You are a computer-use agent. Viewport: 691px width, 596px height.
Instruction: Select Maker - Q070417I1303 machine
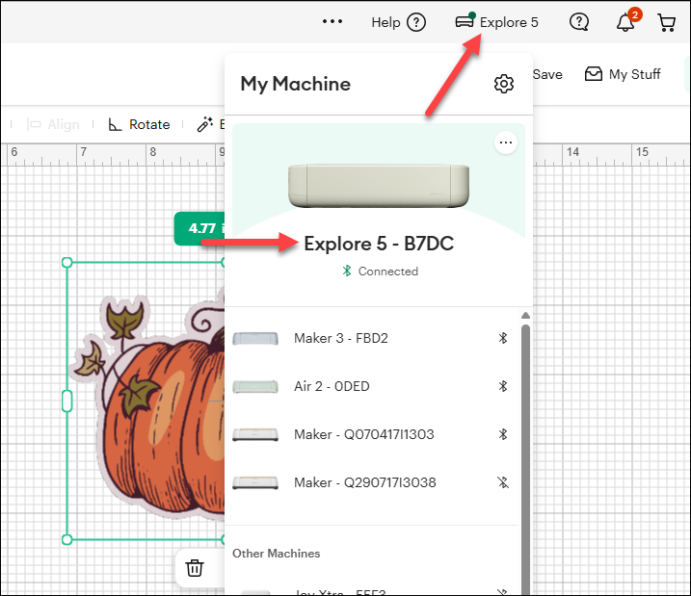[371, 434]
